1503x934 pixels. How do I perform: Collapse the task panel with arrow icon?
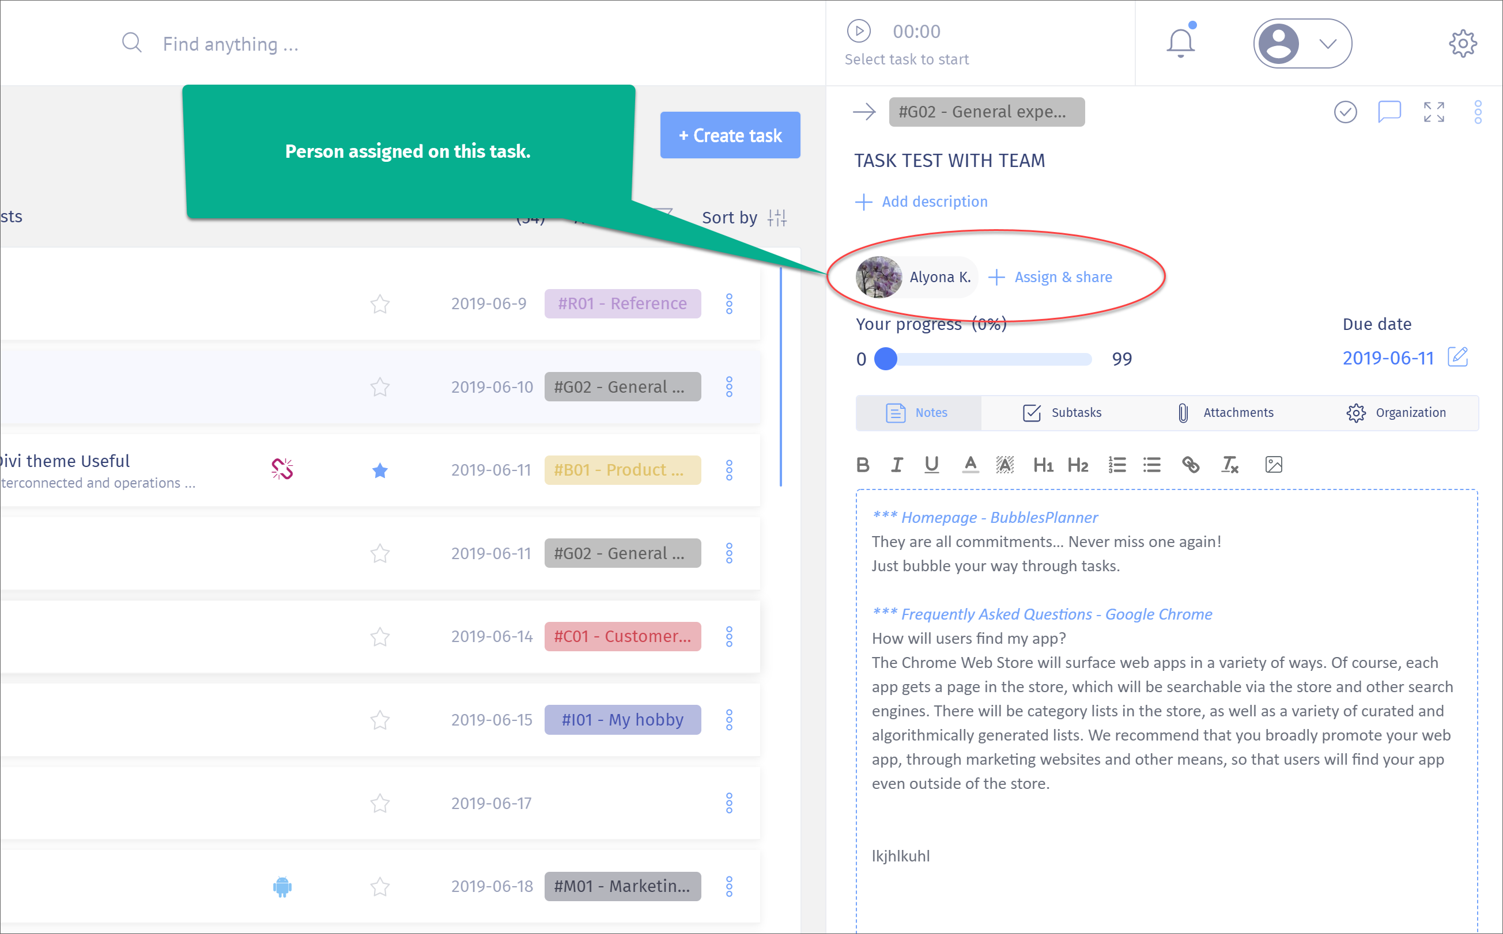click(x=864, y=112)
